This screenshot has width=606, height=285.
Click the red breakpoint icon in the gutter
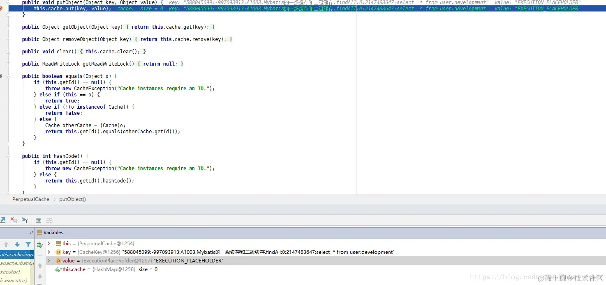click(x=1, y=8)
